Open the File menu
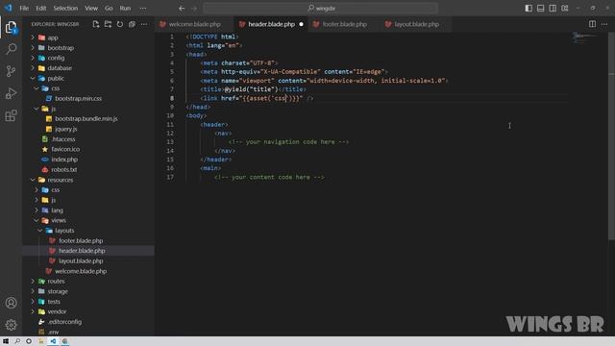615x346 pixels. (x=24, y=9)
